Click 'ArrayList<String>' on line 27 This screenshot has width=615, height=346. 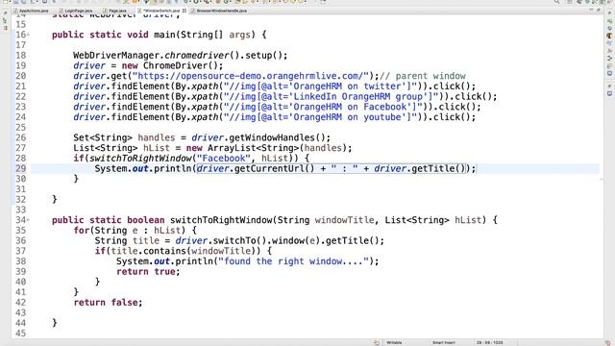(x=253, y=148)
